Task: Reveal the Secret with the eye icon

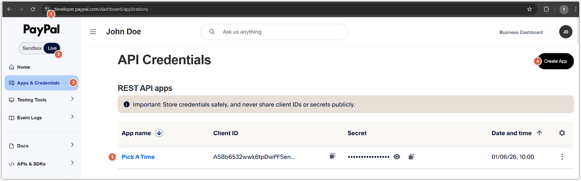Action: pos(397,157)
